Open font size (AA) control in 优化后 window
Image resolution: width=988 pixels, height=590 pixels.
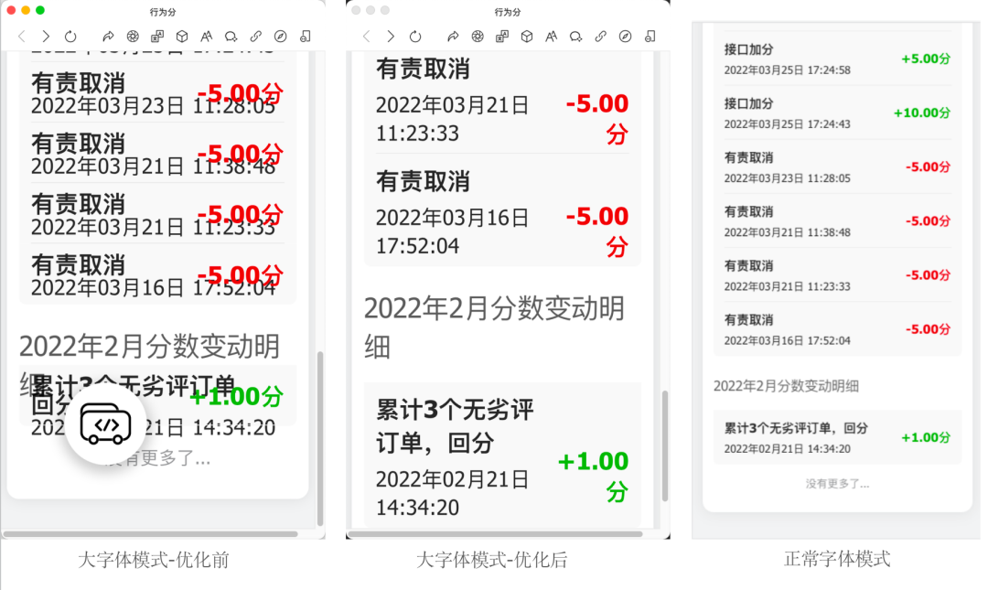(x=551, y=37)
